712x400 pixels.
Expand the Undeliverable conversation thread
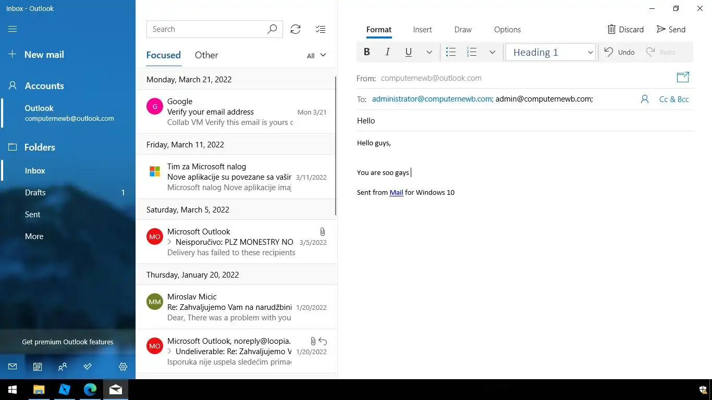click(x=170, y=352)
